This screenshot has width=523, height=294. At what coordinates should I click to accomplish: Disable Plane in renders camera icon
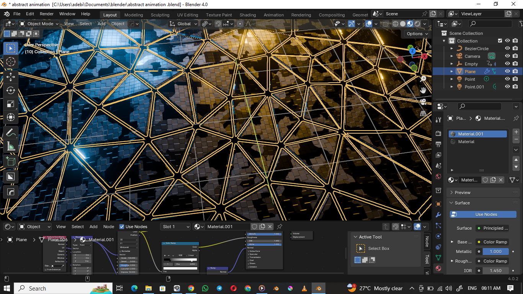click(515, 72)
